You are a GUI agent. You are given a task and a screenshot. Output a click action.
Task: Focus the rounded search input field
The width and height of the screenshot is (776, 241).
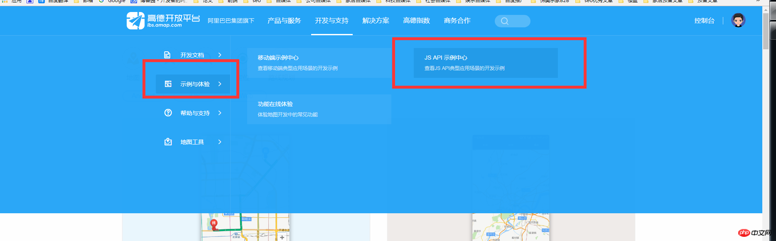coord(512,21)
